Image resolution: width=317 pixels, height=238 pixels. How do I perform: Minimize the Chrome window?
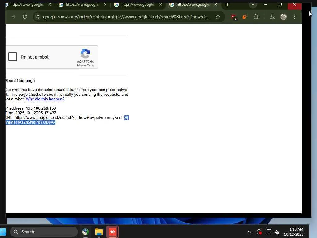tap(266, 4)
